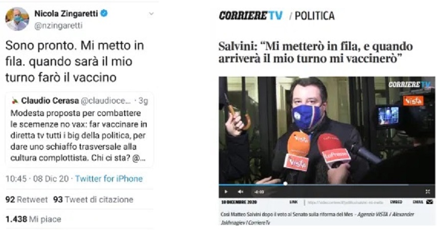The width and height of the screenshot is (437, 230).
Task: Open the POLITICA section
Action: coord(315,16)
